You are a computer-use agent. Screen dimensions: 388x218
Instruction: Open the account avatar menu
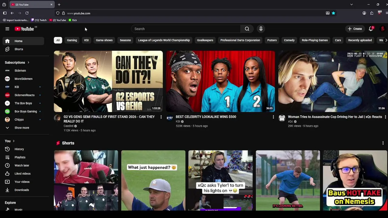[383, 29]
